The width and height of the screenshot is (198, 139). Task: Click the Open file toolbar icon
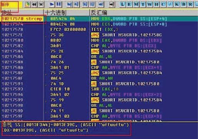pos(27,5)
